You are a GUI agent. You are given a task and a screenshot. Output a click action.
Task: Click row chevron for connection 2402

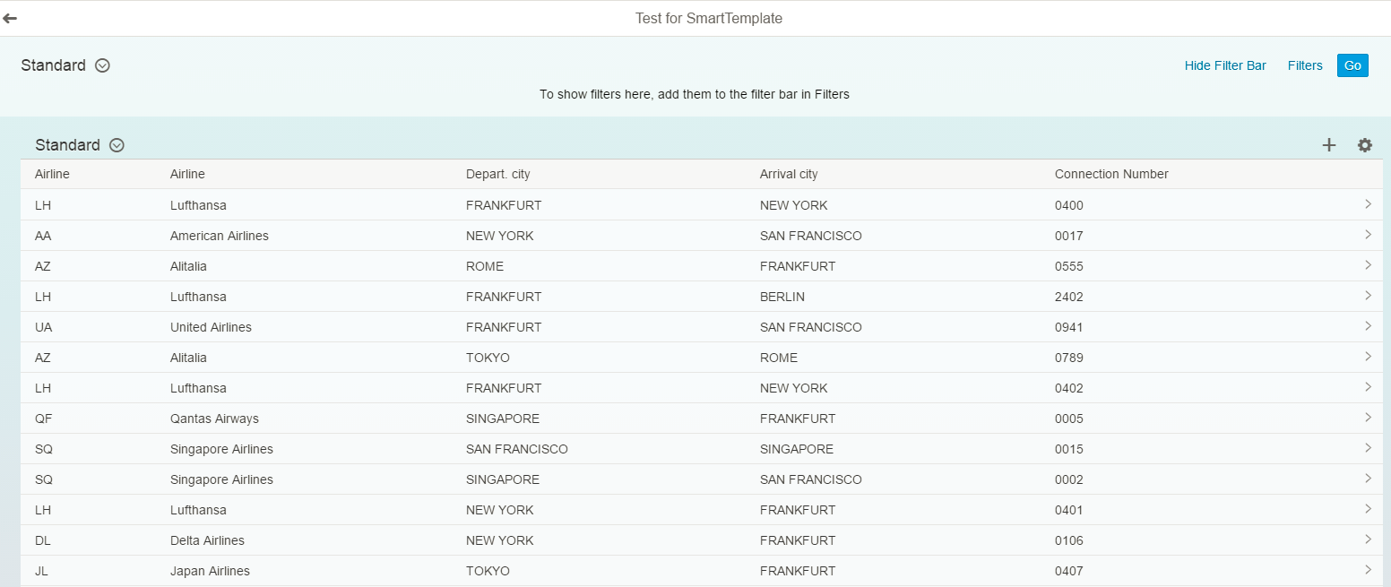(x=1368, y=296)
